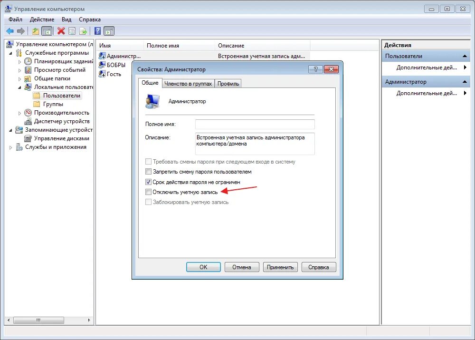Collapse the Пользователи actions section arrow
Image resolution: width=475 pixels, height=340 pixels.
coord(465,56)
